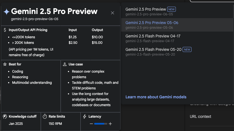Image resolution: width=234 pixels, height=131 pixels.
Task: Click the dollar sign pricing icon
Action: click(5, 30)
